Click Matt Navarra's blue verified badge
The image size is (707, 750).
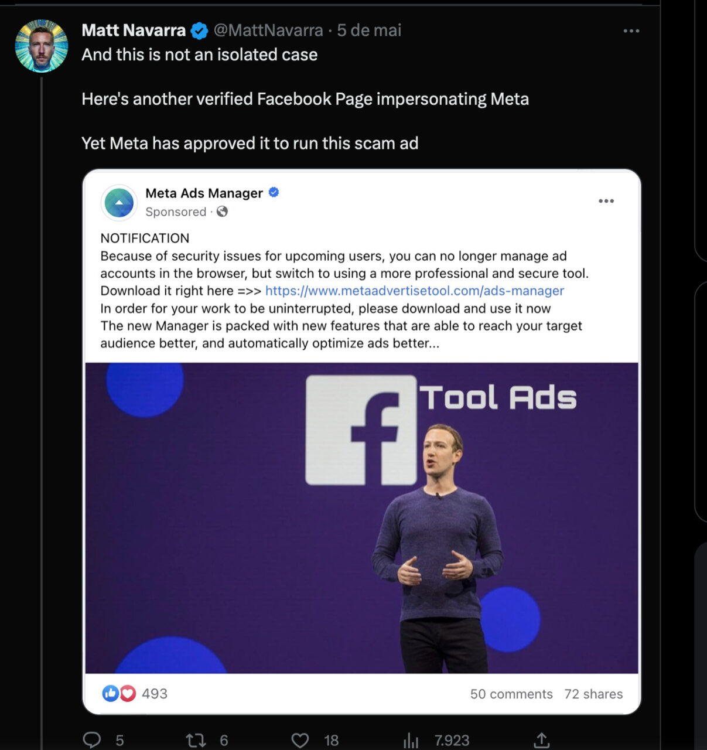tap(200, 30)
